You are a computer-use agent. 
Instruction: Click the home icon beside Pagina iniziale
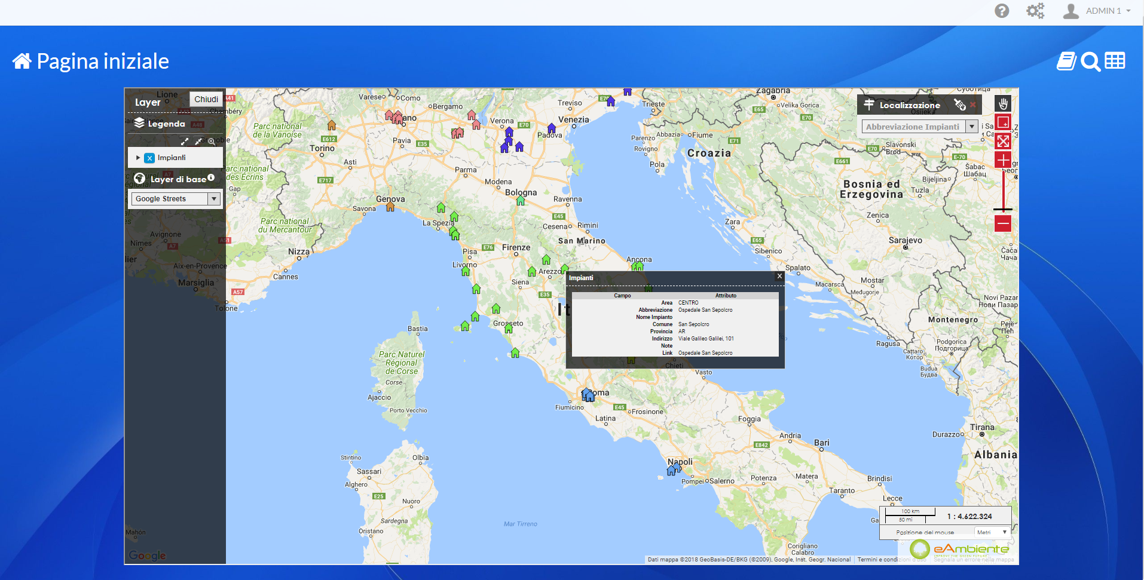(22, 61)
